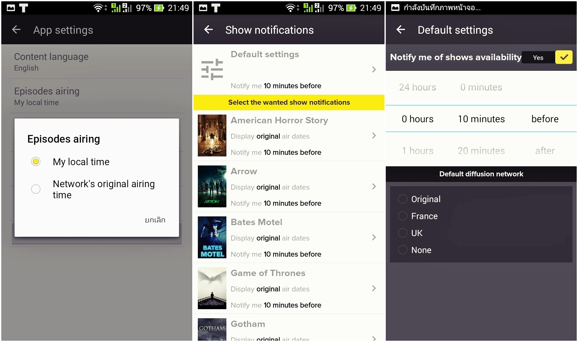The height and width of the screenshot is (342, 578).
Task: Choose UK diffusion network
Action: [x=403, y=233]
